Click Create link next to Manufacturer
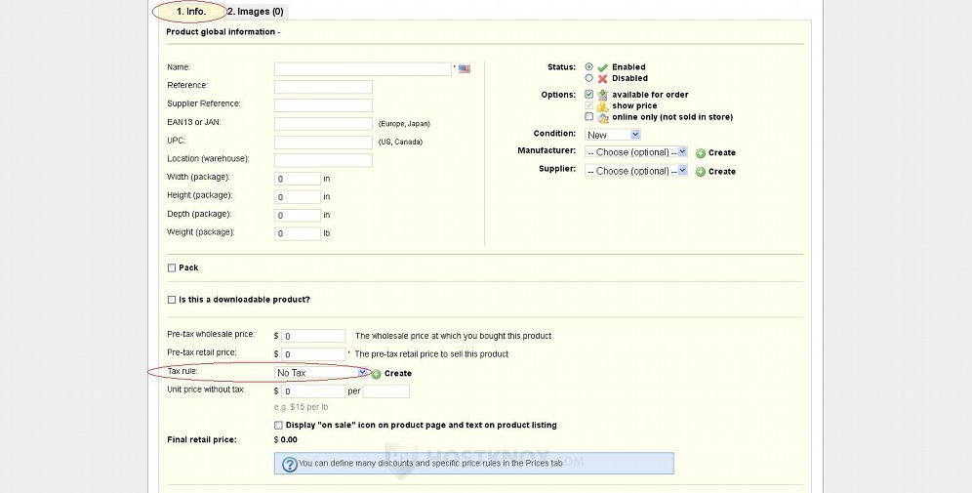 722,152
